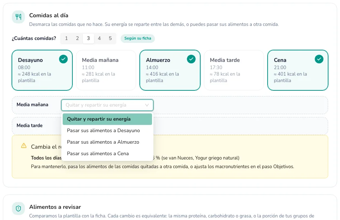This screenshot has height=220, width=340.
Task: Click the Para mantenerlo warning text line
Action: coord(162,167)
